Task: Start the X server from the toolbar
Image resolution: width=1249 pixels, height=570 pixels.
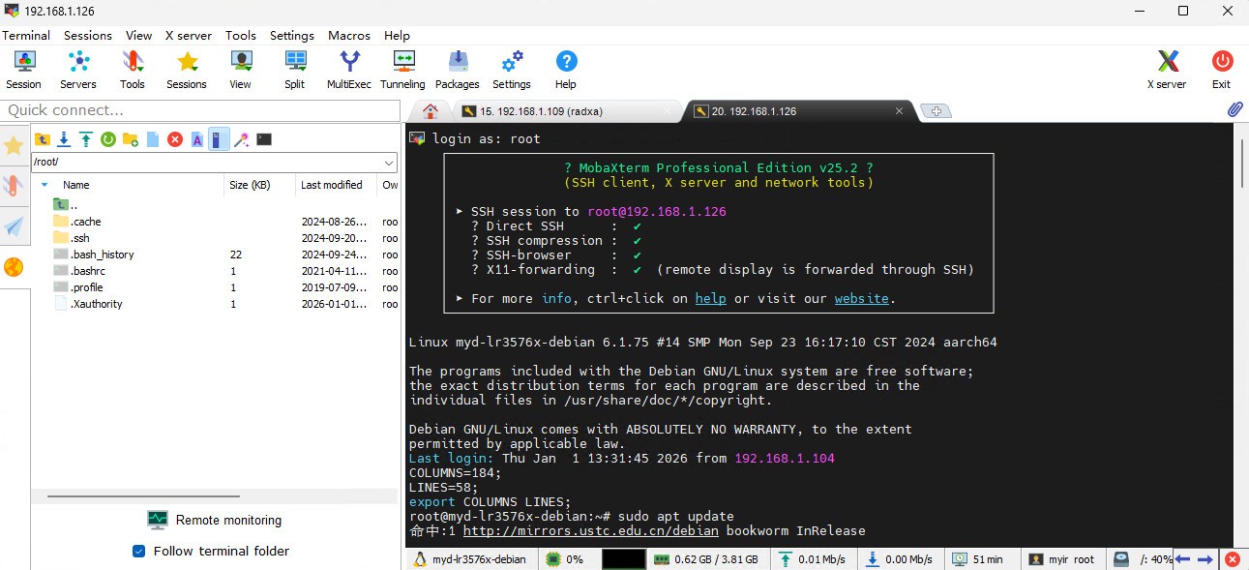Action: 1167,69
